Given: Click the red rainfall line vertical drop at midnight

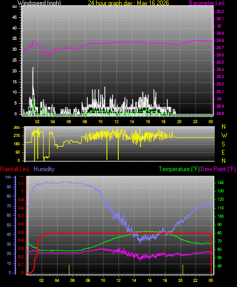Looking at the screenshot, I should (211, 253).
